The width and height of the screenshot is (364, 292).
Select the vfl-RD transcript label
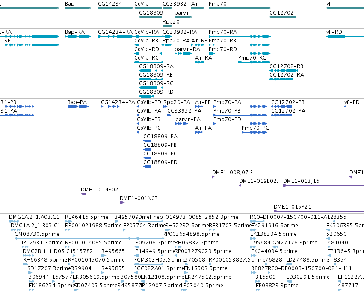point(334,32)
